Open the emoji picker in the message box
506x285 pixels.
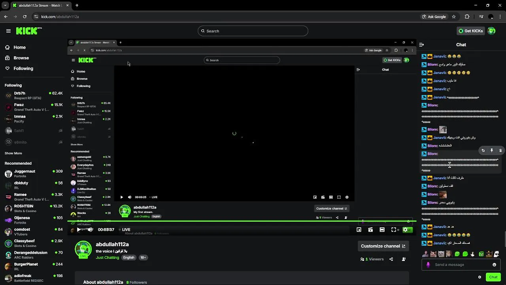click(x=494, y=265)
